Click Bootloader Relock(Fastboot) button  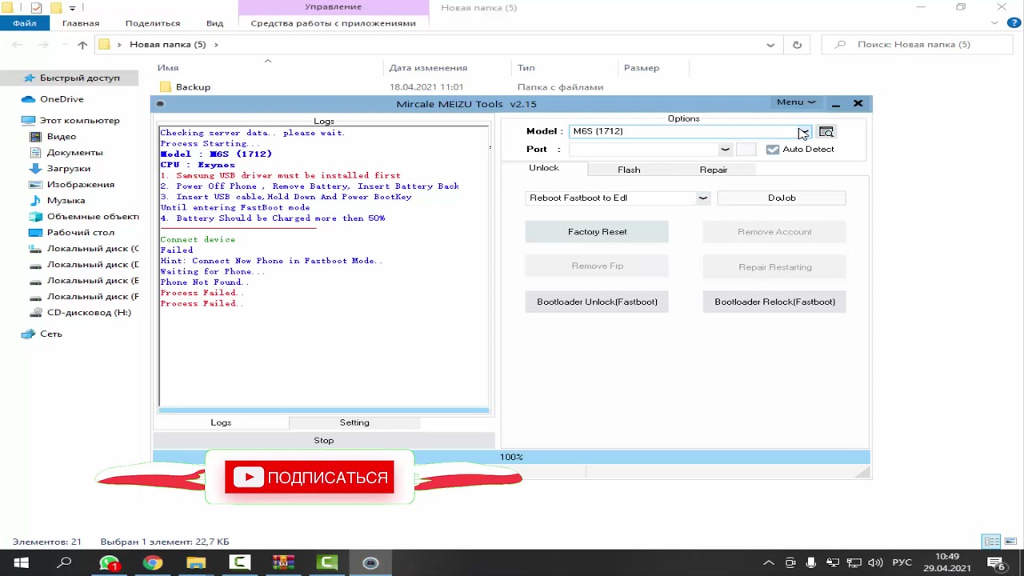pos(774,302)
